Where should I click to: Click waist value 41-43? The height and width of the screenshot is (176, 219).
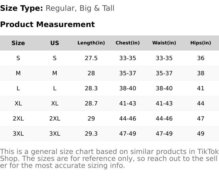pos(164,103)
